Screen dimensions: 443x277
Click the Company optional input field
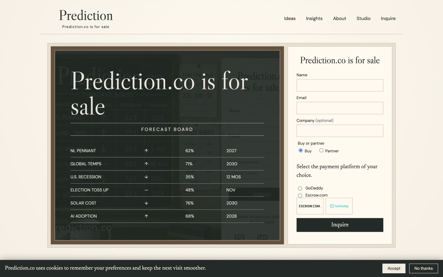pyautogui.click(x=340, y=131)
